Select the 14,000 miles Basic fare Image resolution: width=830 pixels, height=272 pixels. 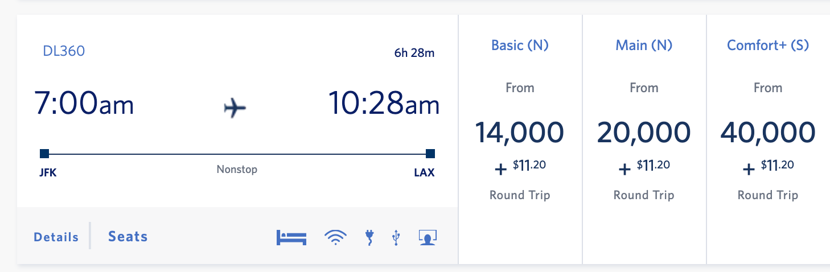click(x=520, y=133)
